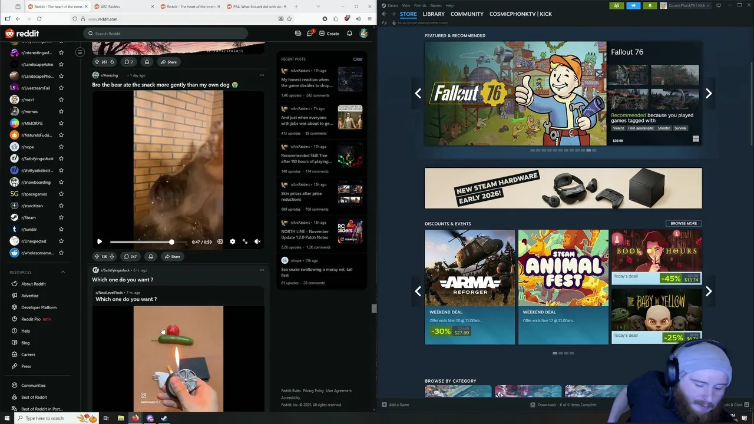Screen dimensions: 754x424
Task: Open Steam's Community tab
Action: [x=467, y=14]
